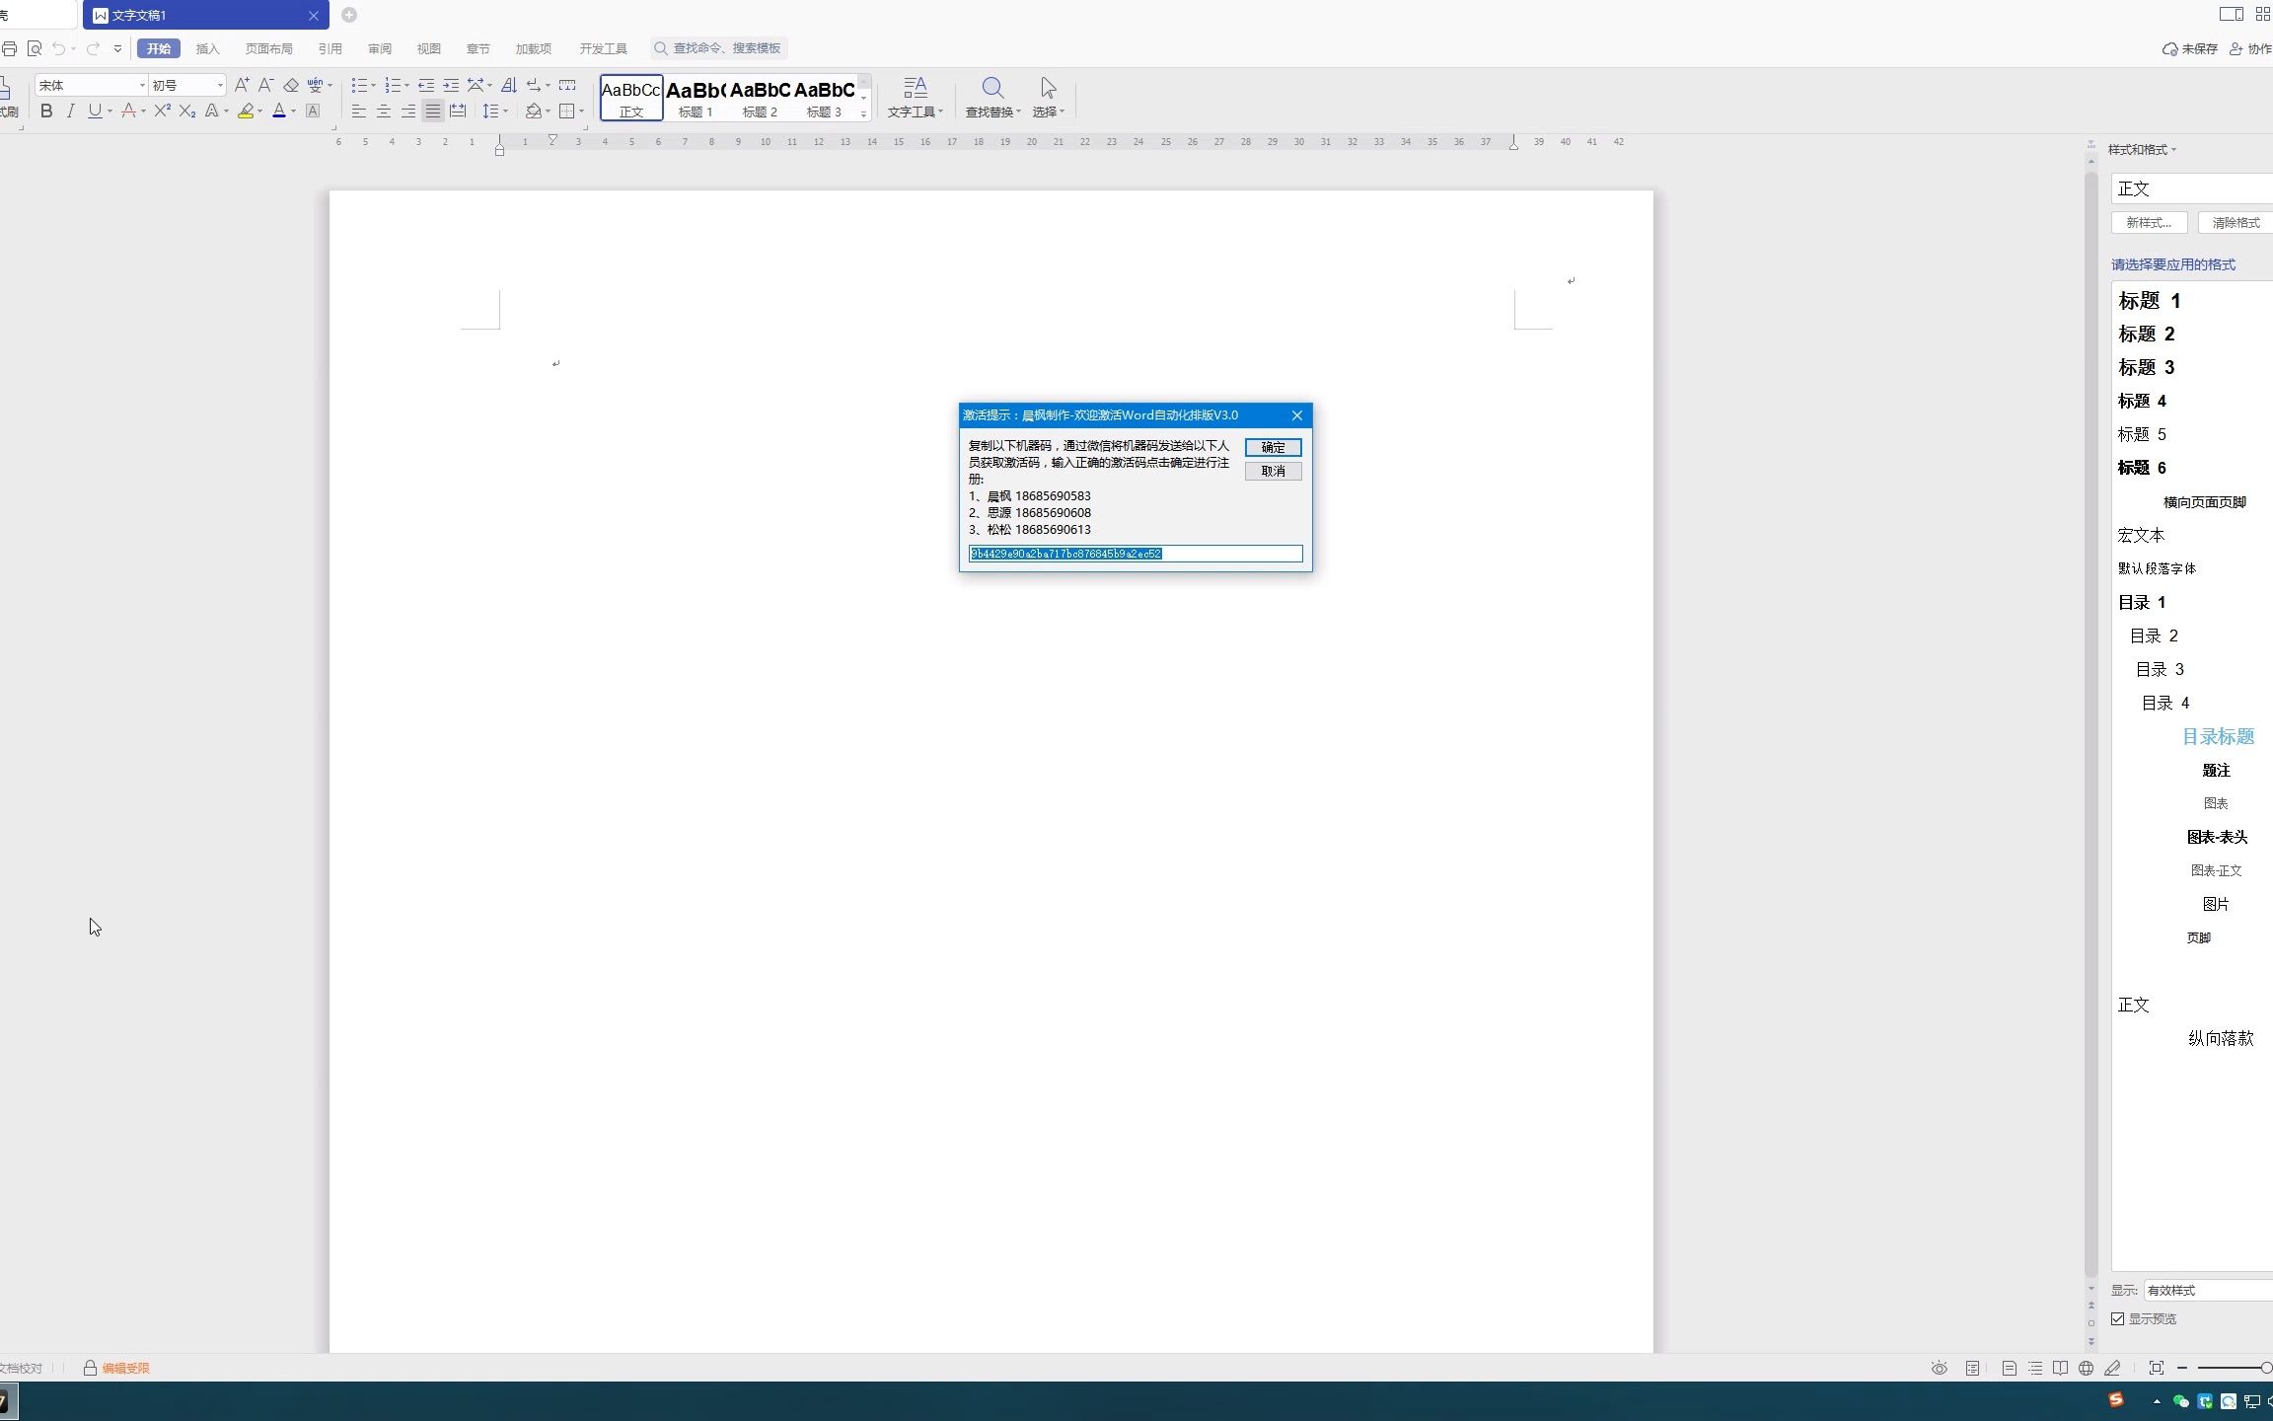Switch to the 插入 tab
The image size is (2273, 1421).
click(x=207, y=48)
